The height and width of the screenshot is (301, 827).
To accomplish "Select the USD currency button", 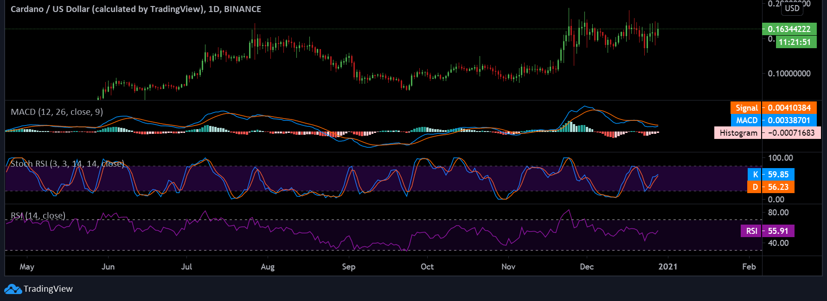I will (x=792, y=8).
